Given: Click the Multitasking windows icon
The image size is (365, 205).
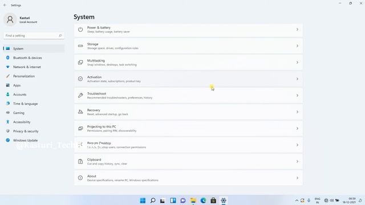Looking at the screenshot, I should (80, 63).
